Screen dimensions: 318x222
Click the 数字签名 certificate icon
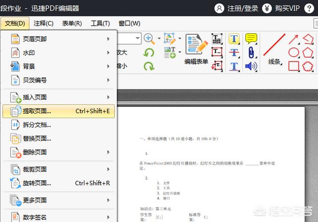coord(15,217)
